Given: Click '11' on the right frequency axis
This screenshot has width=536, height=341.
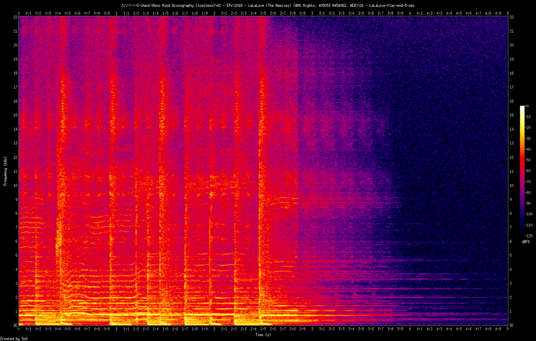Looking at the screenshot, I should (x=512, y=171).
